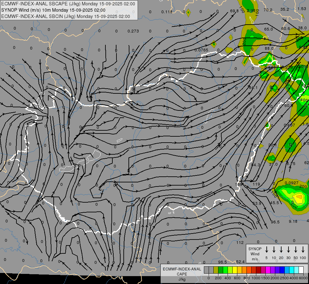Click the 20 m/s wind arrow in legend
Viewport: 309px width, 284px height.
pyautogui.click(x=281, y=250)
